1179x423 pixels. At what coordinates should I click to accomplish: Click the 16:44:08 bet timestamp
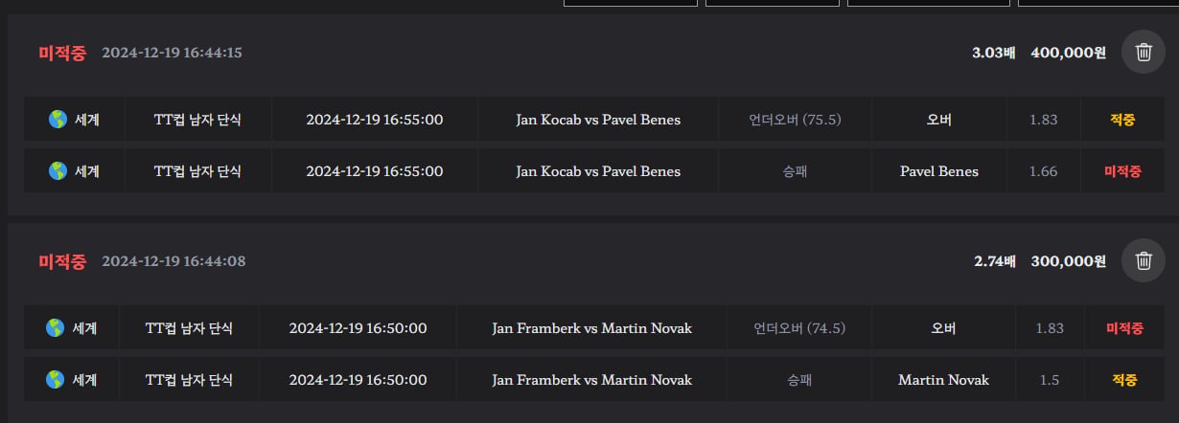[x=173, y=260]
